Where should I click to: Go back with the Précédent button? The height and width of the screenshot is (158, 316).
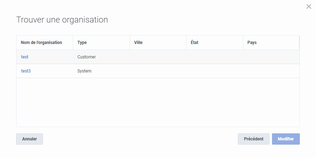click(x=253, y=139)
